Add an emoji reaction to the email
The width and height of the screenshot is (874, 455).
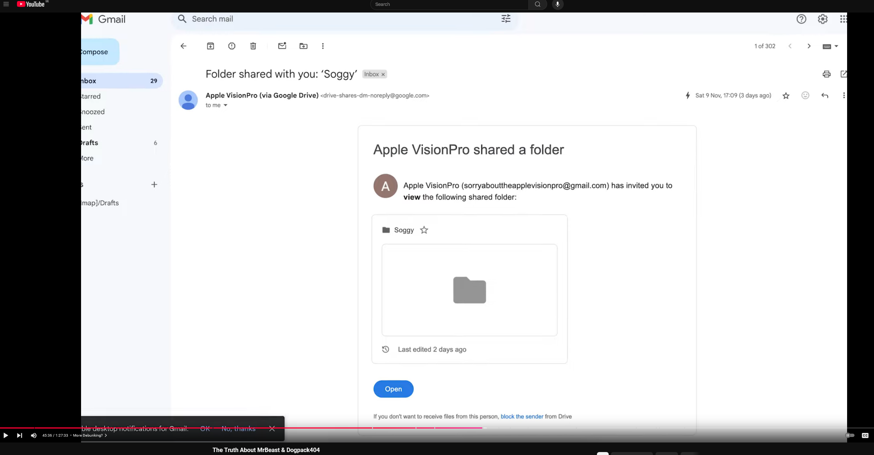click(x=805, y=96)
